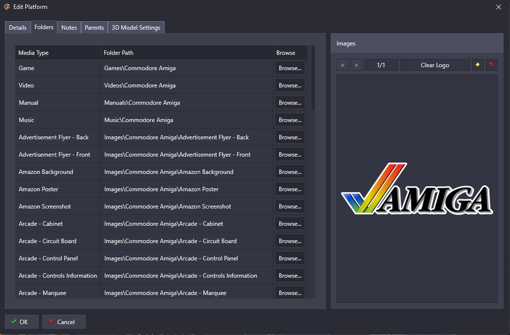
Task: Switch to the Parents tab
Action: pos(94,27)
